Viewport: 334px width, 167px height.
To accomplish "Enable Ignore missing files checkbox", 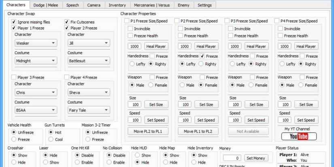I will 14,22.
